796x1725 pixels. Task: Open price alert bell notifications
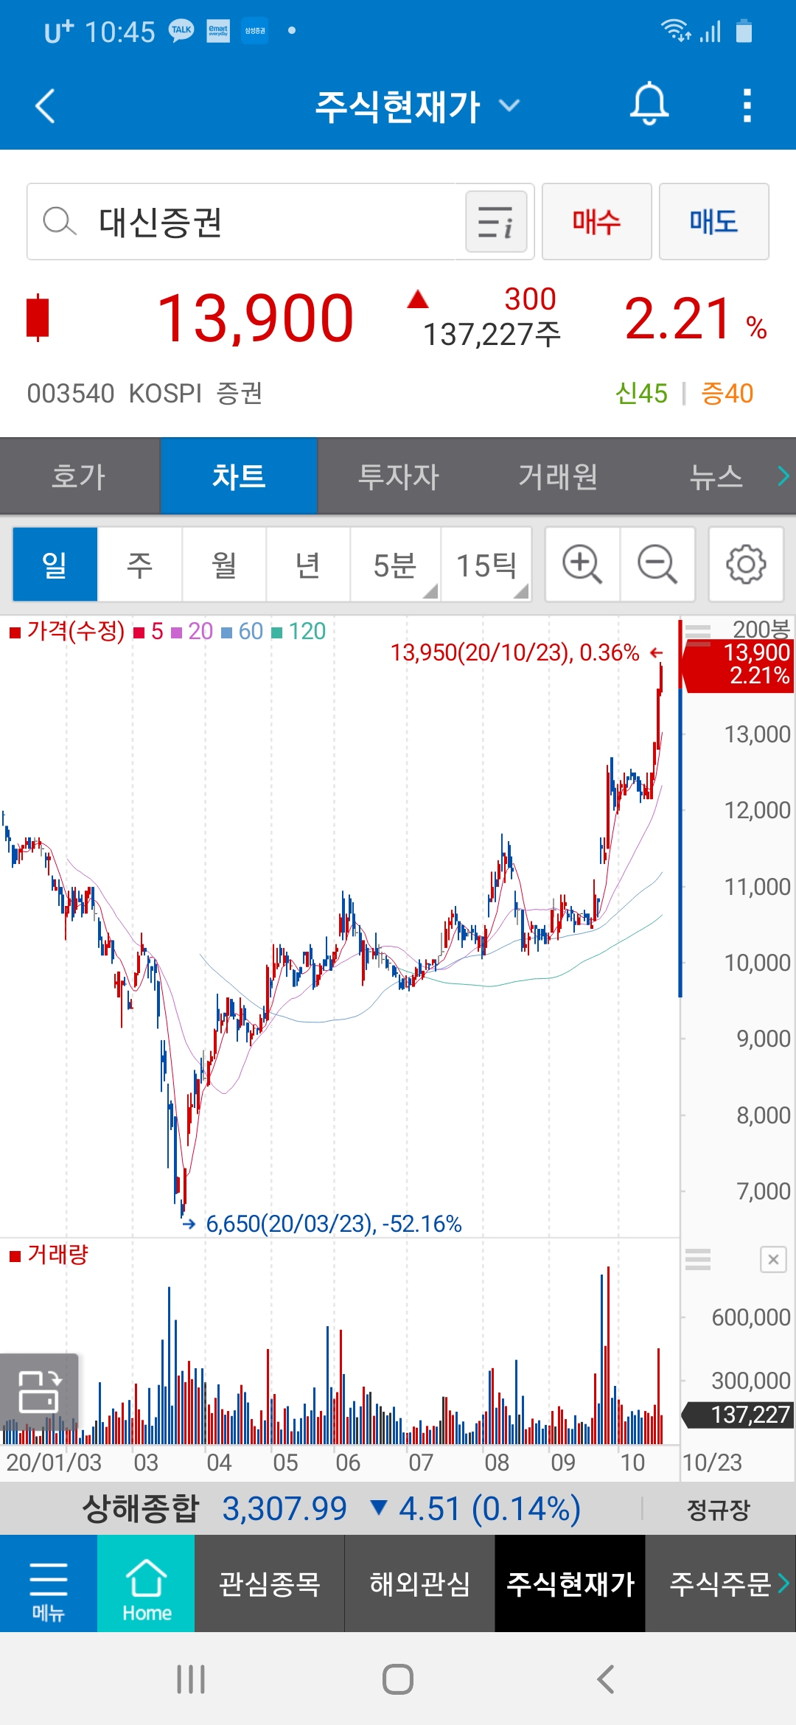click(649, 105)
